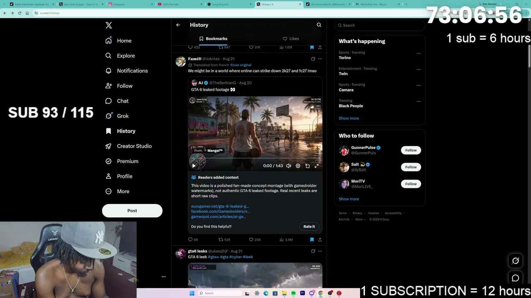The width and height of the screenshot is (531, 298).
Task: Reload the page in the browser
Action: pyautogui.click(x=19, y=13)
